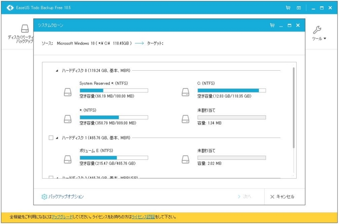The image size is (339, 224).
Task: Collapse the Hard Disk 1 group
Action: [x=57, y=138]
